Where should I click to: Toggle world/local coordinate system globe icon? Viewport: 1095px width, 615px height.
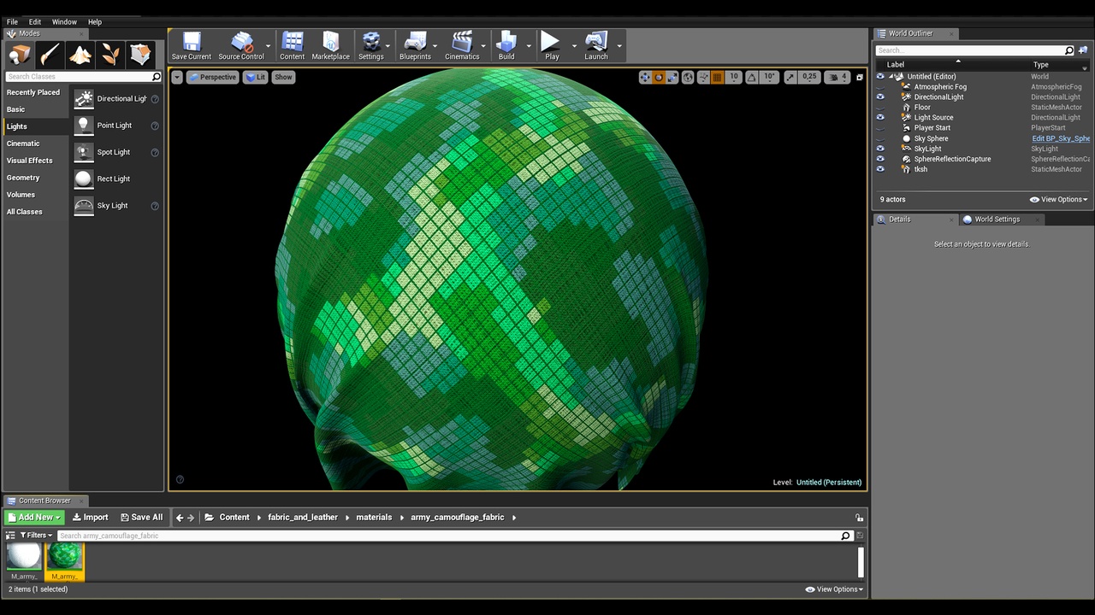tap(688, 78)
